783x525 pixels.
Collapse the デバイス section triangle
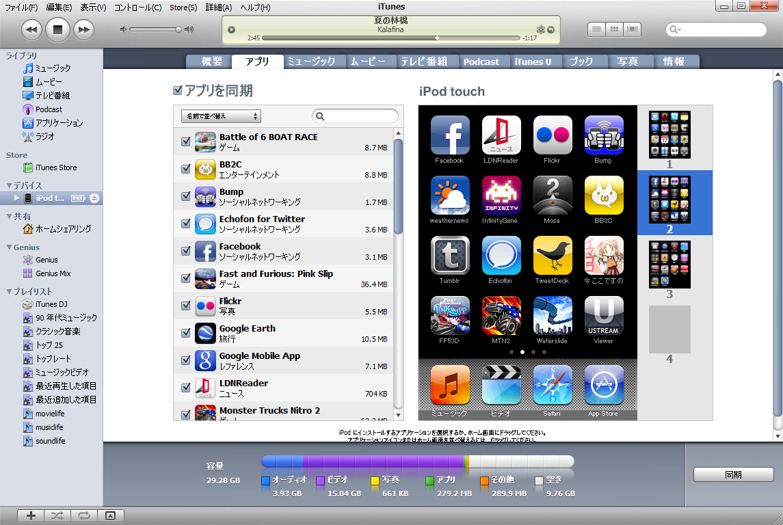click(x=9, y=186)
